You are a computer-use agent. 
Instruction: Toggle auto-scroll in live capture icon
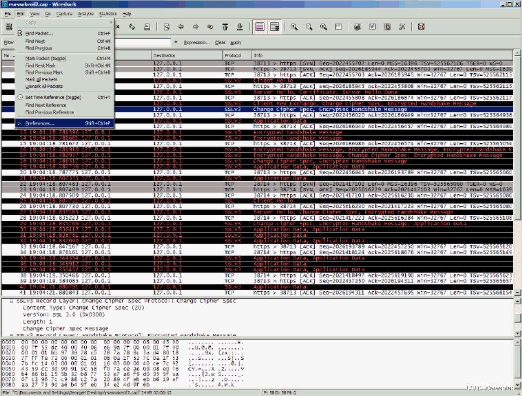click(x=275, y=27)
